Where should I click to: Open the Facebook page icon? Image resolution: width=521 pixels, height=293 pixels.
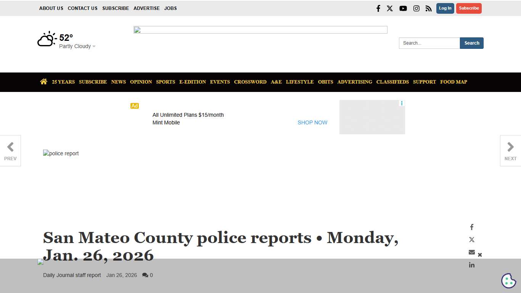[x=378, y=8]
